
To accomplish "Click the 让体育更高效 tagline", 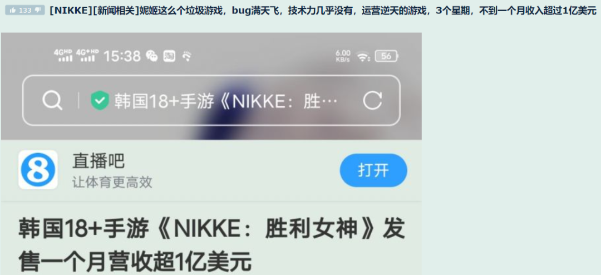I will (x=112, y=182).
